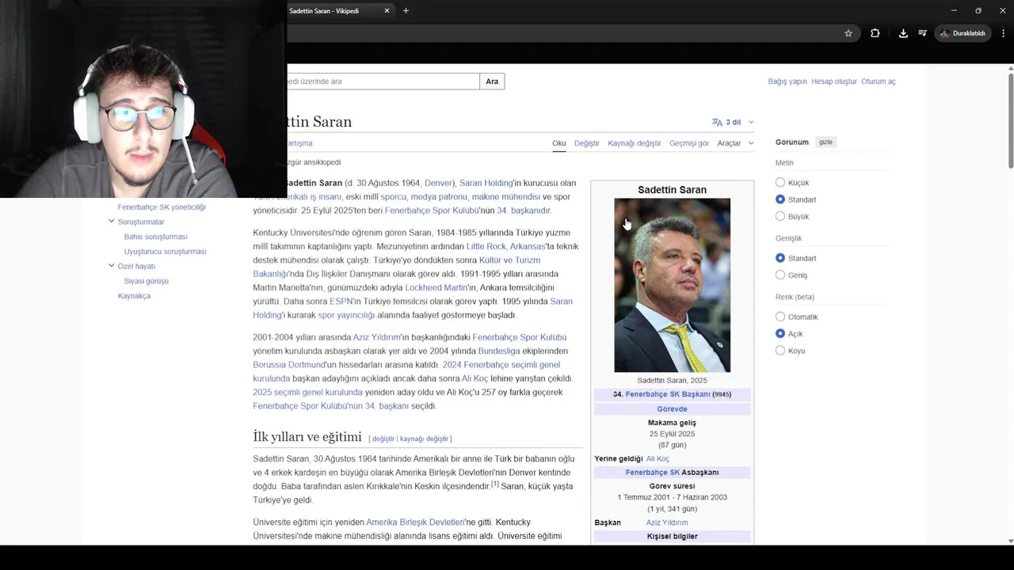Open the Sadettin Saran infobox photo
Image resolution: width=1014 pixels, height=570 pixels.
click(x=672, y=285)
